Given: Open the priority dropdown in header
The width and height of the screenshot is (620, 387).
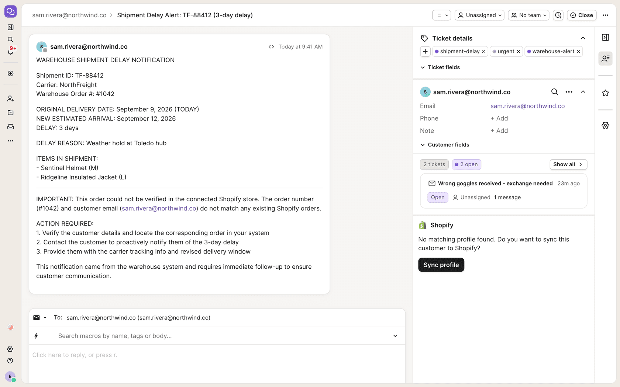Looking at the screenshot, I should click(x=442, y=15).
